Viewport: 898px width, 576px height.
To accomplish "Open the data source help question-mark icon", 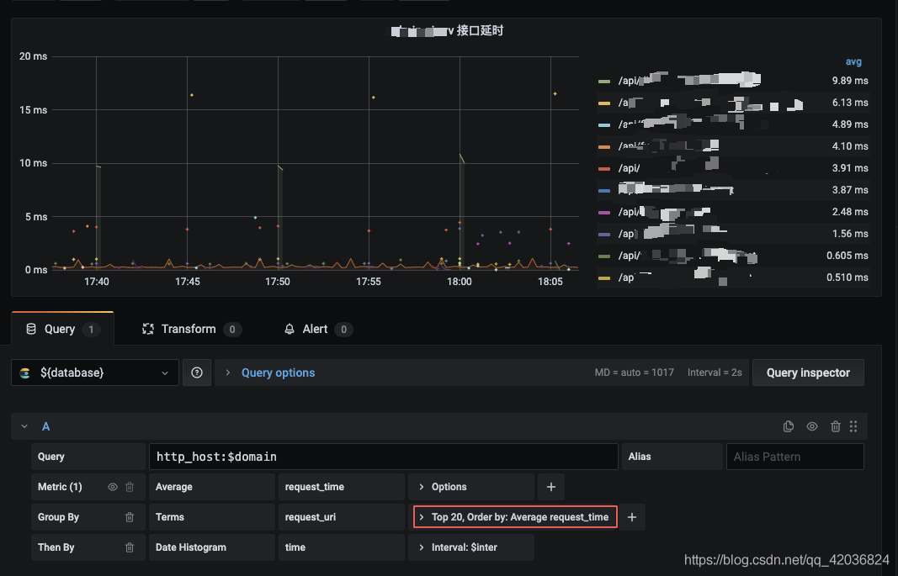I will click(x=196, y=373).
